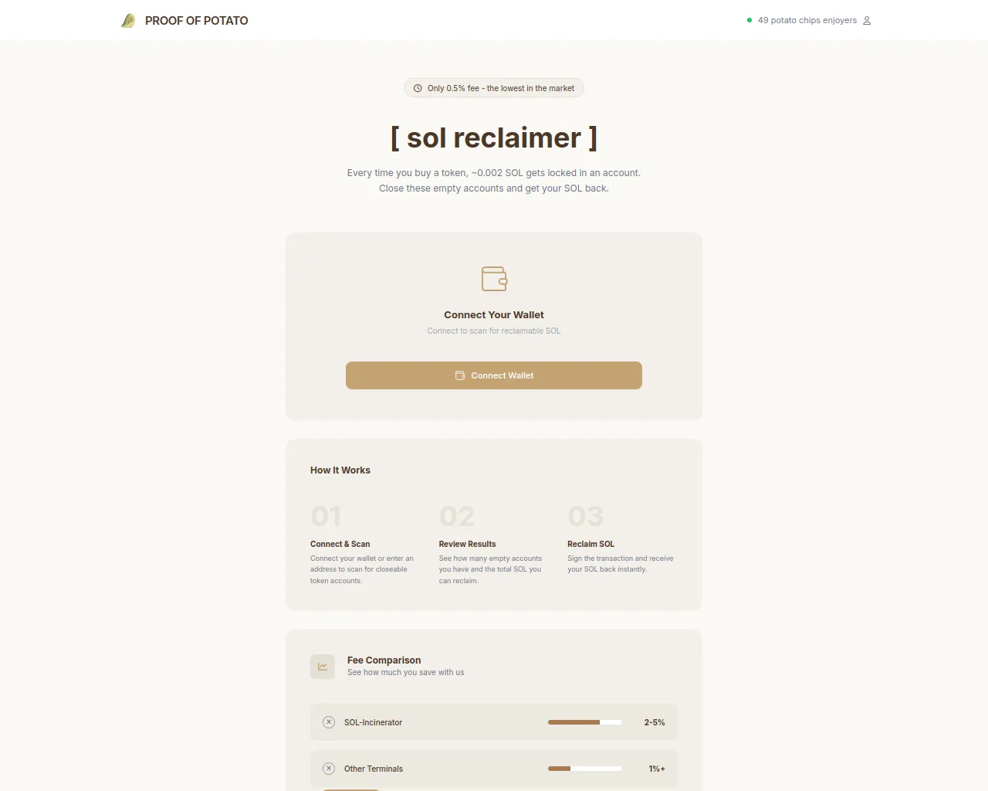The image size is (988, 791).
Task: Click the potato logo icon in header
Action: 128,21
